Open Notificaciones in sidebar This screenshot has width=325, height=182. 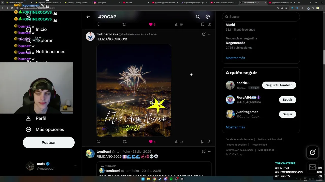click(x=45, y=52)
